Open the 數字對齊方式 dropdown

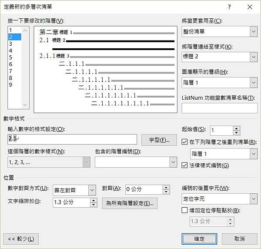click(x=92, y=190)
